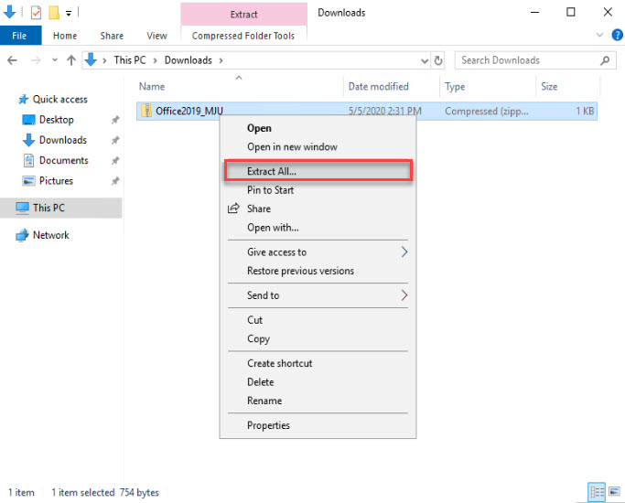Screen dimensions: 625x503
Task: Select Documents in Quick access
Action: 63,160
